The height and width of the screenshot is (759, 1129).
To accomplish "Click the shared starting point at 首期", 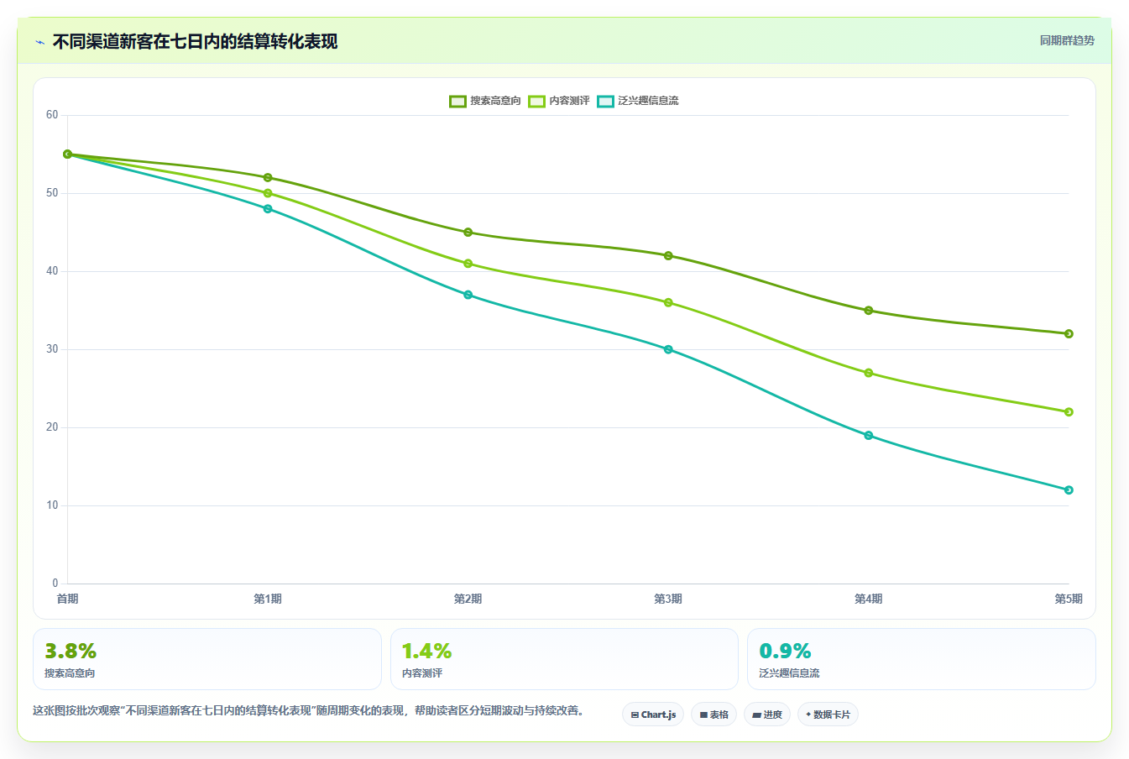I will click(x=67, y=154).
